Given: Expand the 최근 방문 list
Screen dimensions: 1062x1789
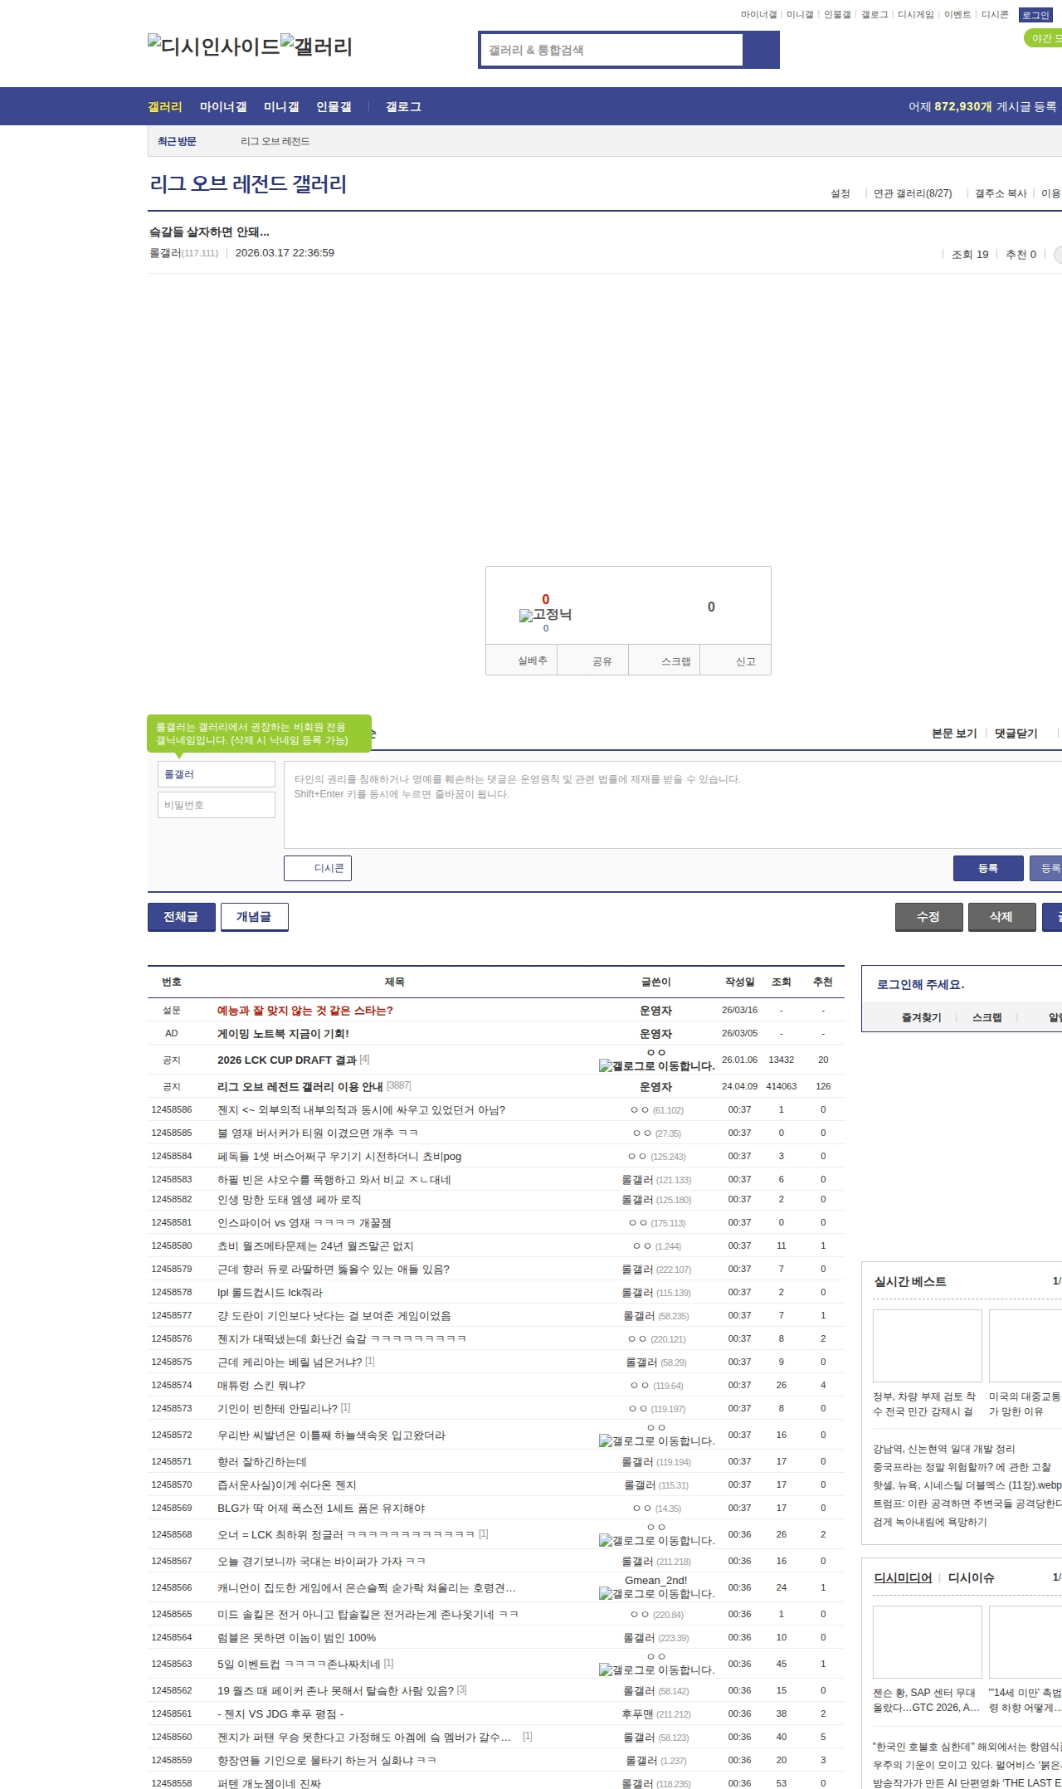Looking at the screenshot, I should 177,141.
